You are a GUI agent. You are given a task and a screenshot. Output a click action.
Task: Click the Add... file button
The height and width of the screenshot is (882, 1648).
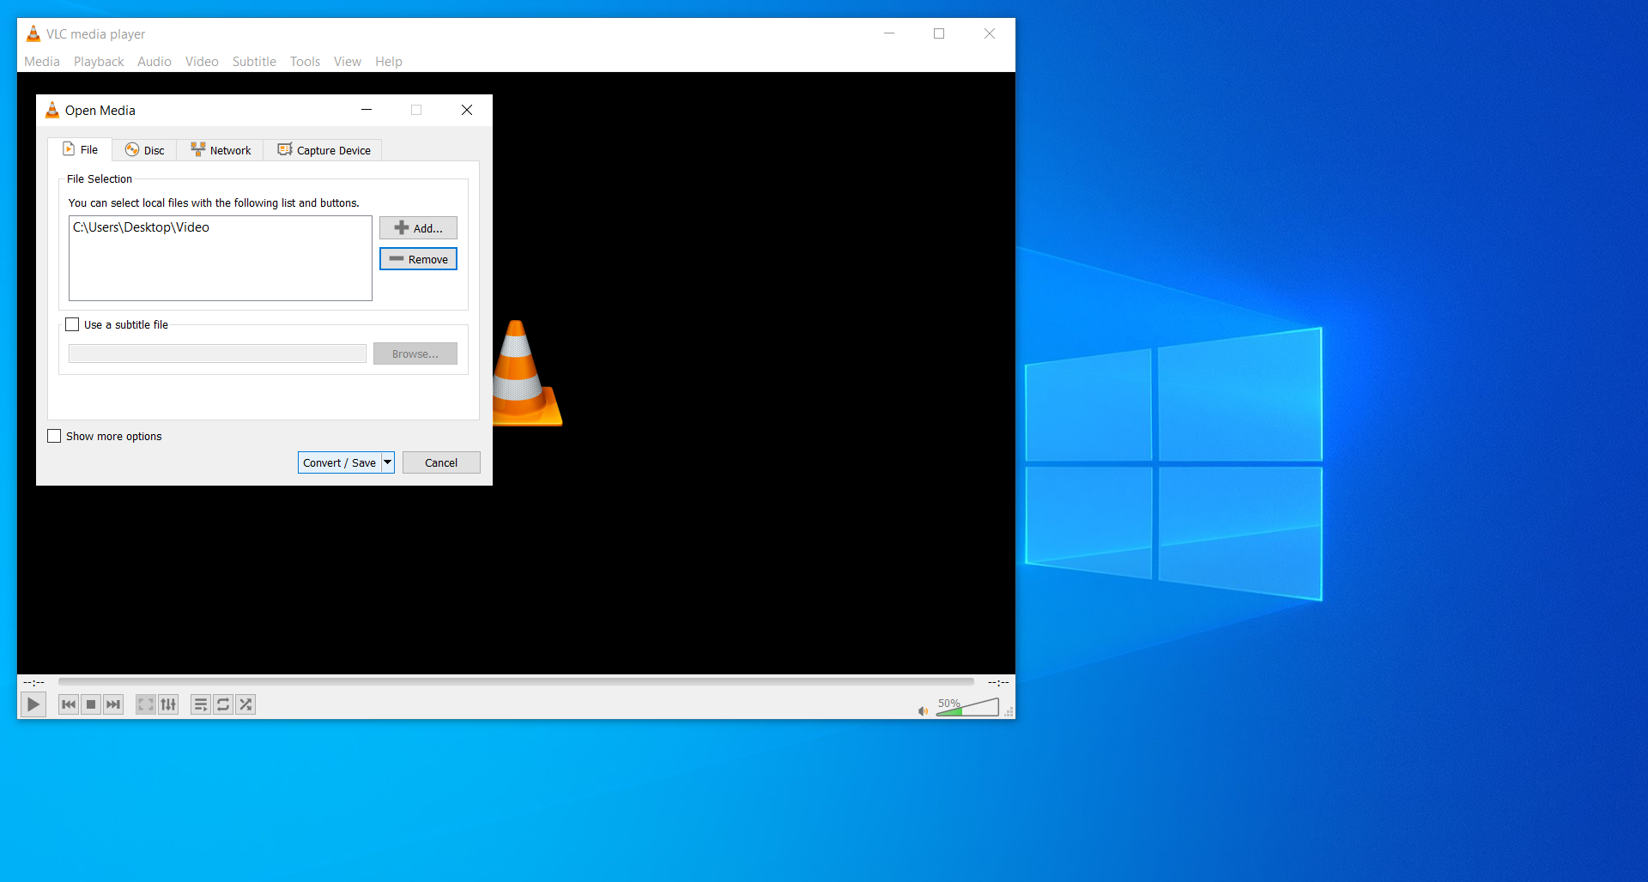click(418, 228)
